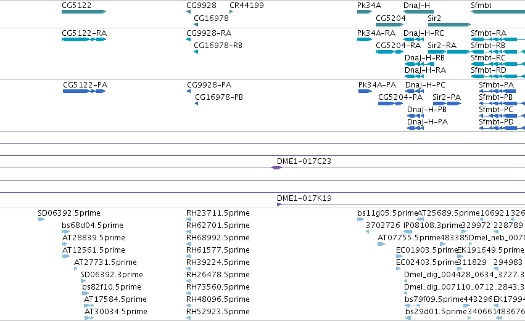
Task: Select the DME1-017K19 BAC label
Action: point(304,198)
